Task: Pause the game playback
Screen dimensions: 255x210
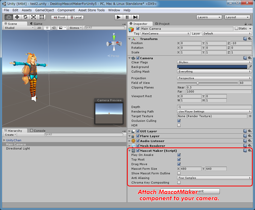Action: pyautogui.click(x=127, y=17)
